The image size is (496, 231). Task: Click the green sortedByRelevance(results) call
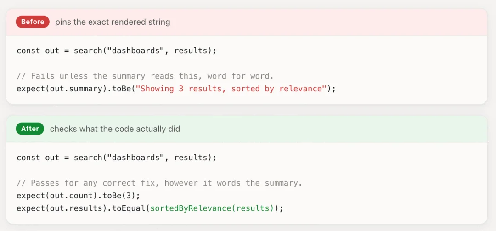(x=212, y=208)
